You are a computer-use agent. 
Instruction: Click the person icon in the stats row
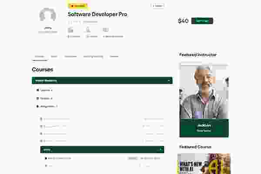pyautogui.click(x=88, y=30)
